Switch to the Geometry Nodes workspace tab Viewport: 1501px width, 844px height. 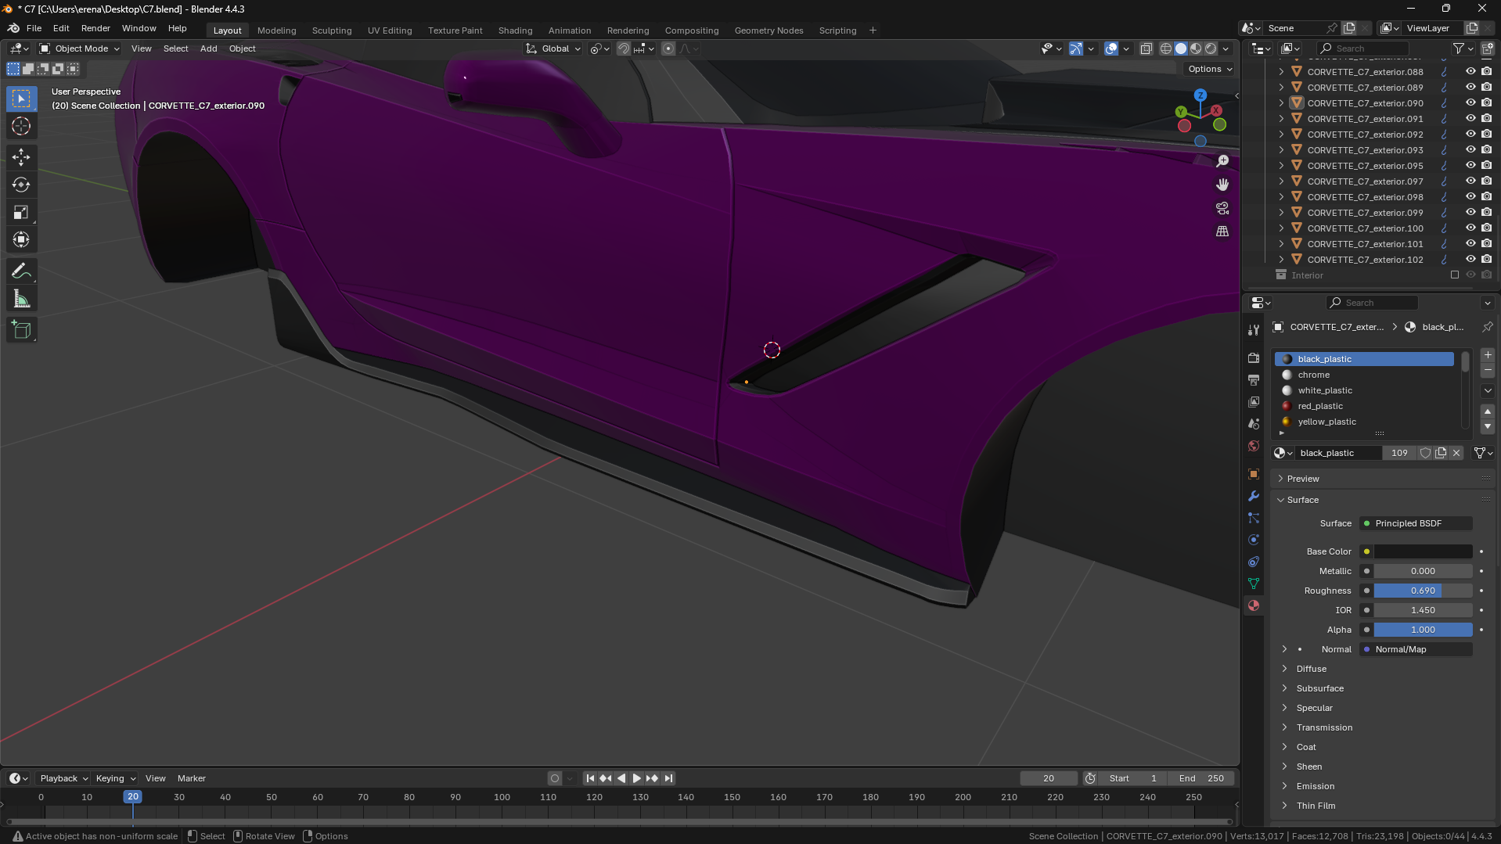768,31
